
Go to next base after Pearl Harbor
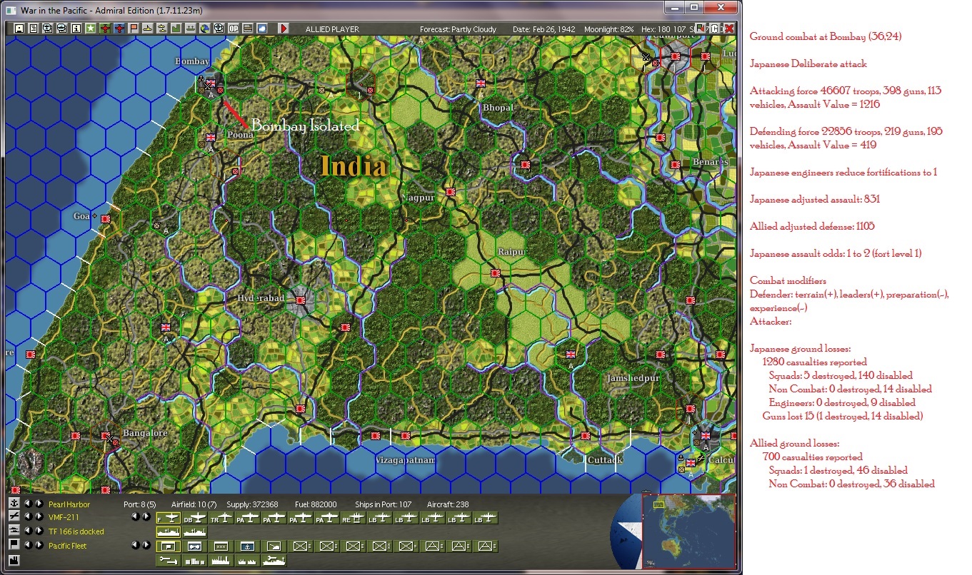click(39, 504)
